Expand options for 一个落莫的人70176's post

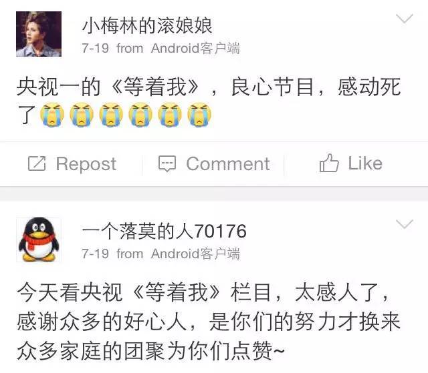pos(404,224)
